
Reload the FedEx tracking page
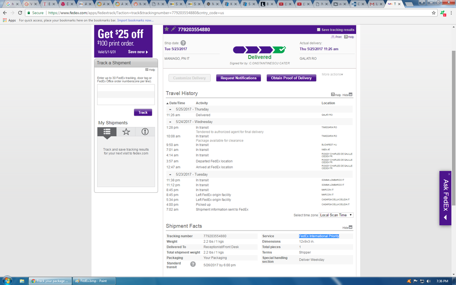point(20,13)
